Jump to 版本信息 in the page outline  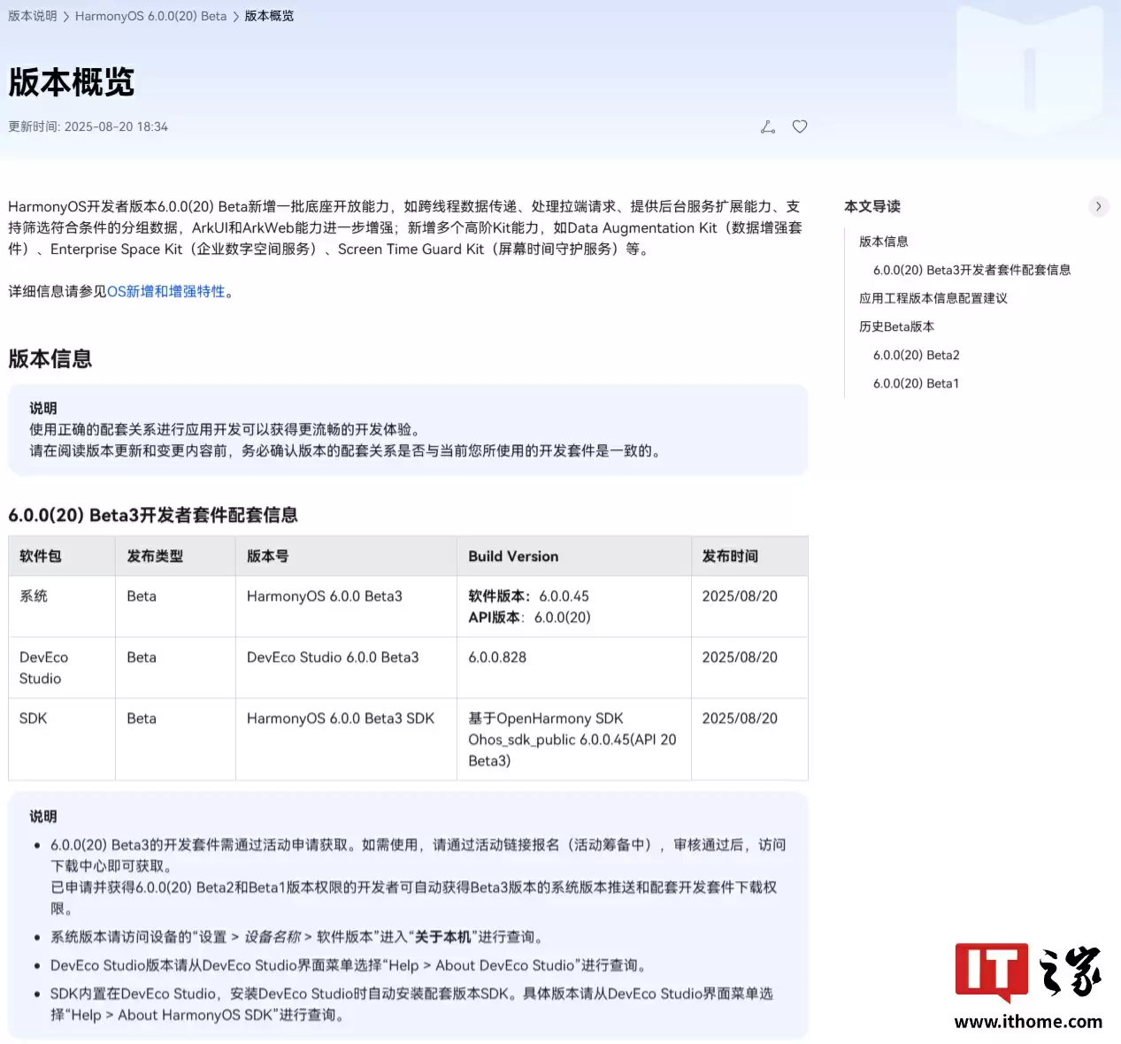pos(883,242)
